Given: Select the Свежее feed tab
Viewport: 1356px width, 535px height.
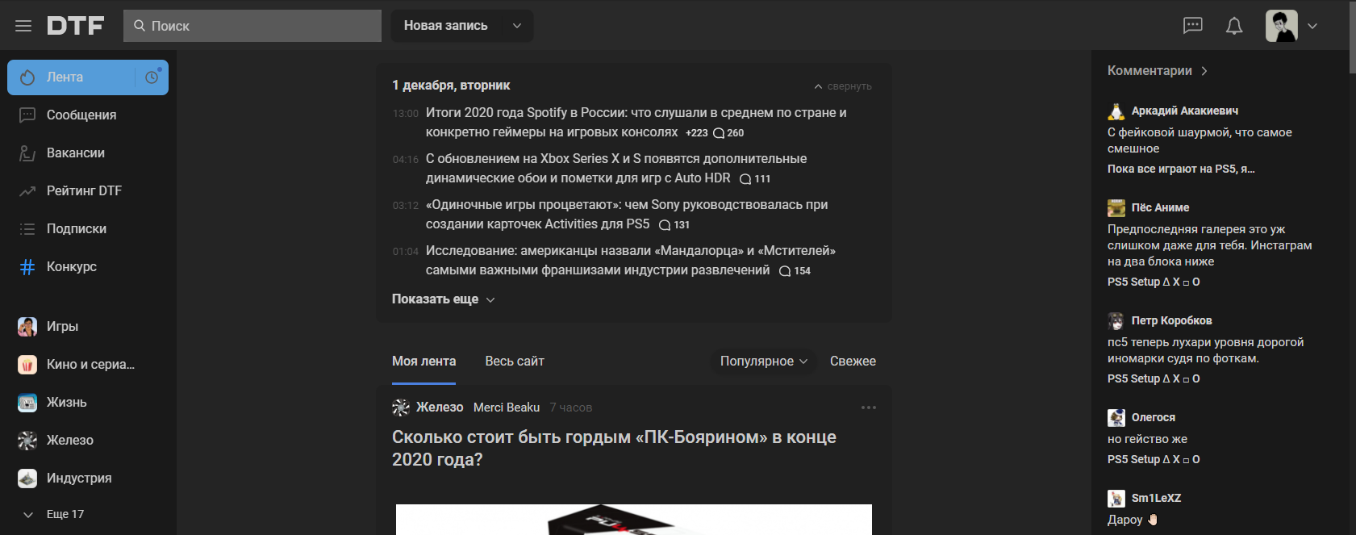Looking at the screenshot, I should 853,362.
